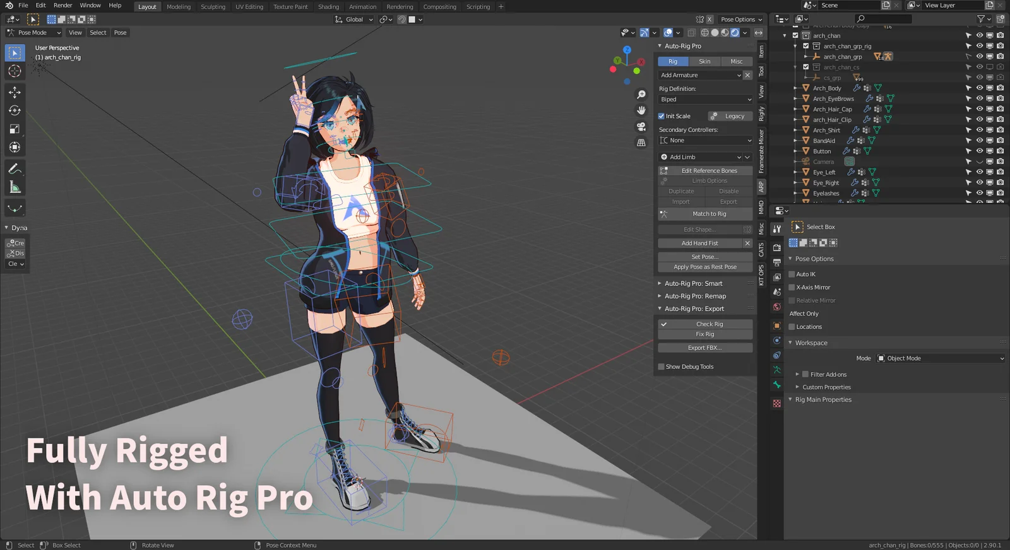Image resolution: width=1010 pixels, height=550 pixels.
Task: Open the Rig Definition Biped dropdown
Action: (705, 100)
